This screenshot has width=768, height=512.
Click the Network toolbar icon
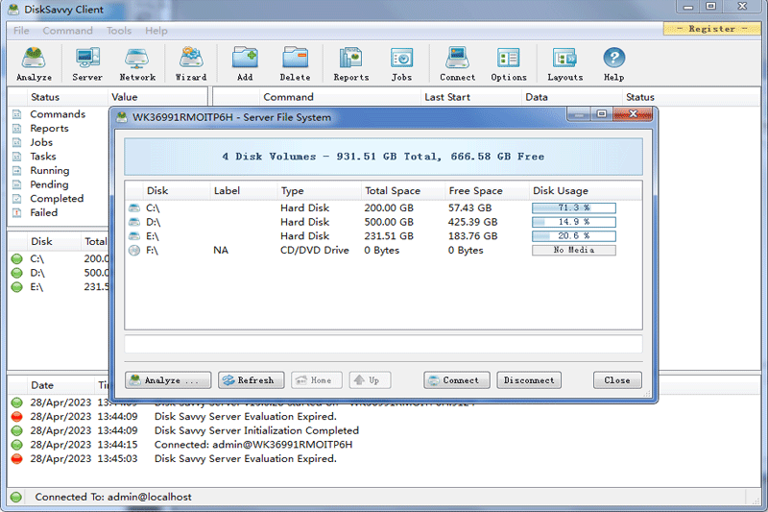click(x=137, y=63)
